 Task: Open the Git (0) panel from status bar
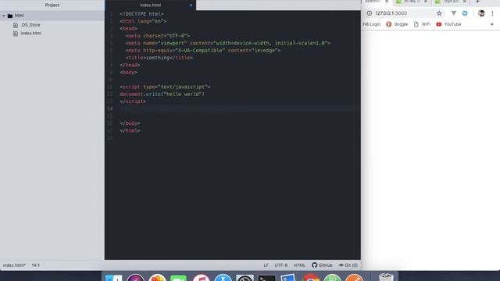(348, 265)
